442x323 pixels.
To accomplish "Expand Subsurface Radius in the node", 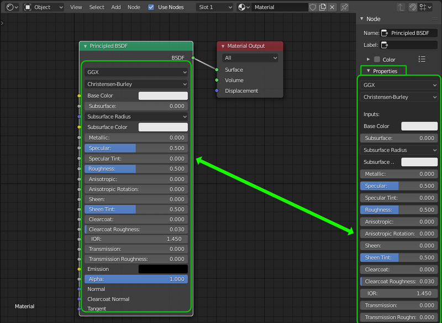I will point(136,117).
